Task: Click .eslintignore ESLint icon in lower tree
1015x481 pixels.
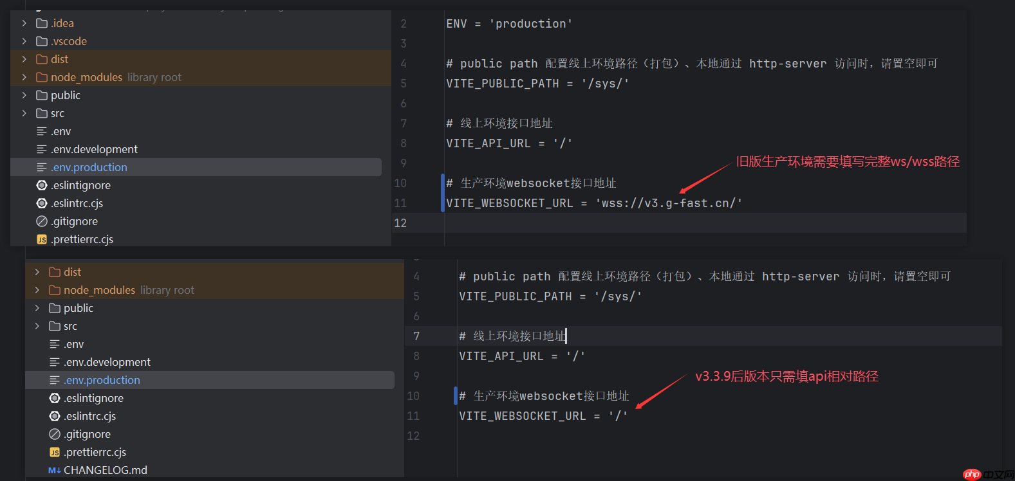Action: 55,398
